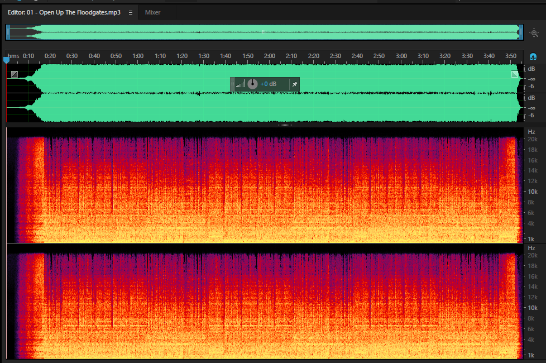The image size is (546, 363).
Task: Click the 20k mark on the upper frequency scale
Action: (x=533, y=140)
